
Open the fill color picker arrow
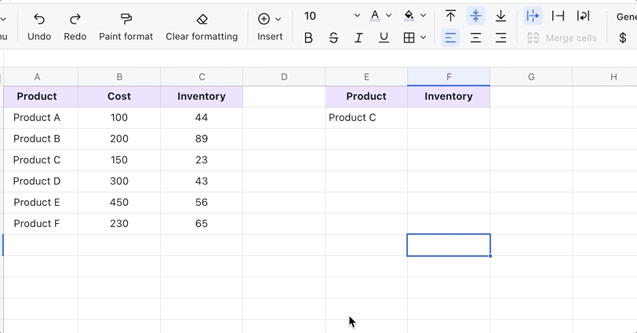[x=424, y=16]
